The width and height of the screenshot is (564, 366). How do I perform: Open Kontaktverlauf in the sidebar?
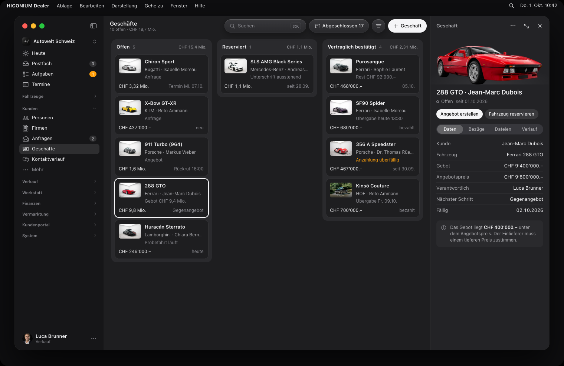59,159
